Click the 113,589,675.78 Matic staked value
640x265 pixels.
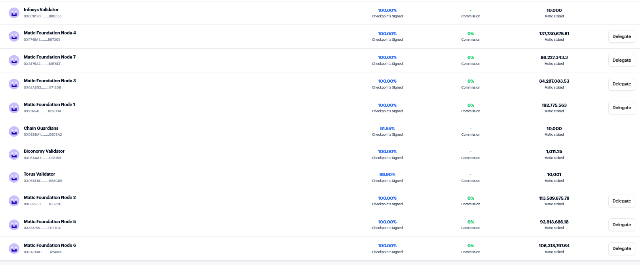[x=554, y=198]
